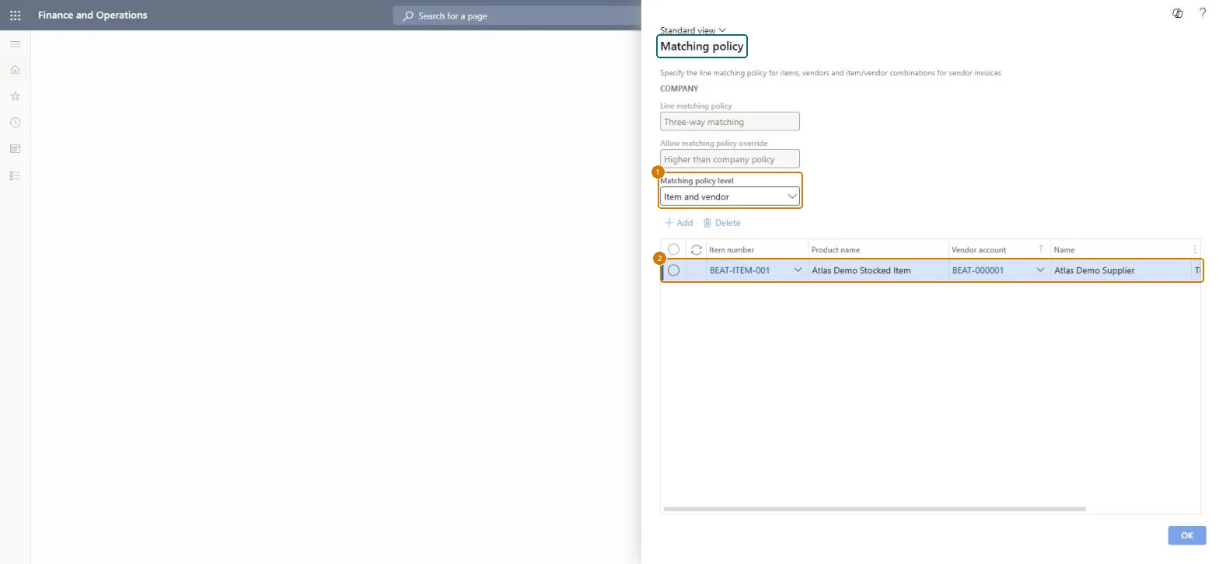Open the BEAT-ITEM-001 item number dropdown
This screenshot has height=564, width=1219.
(798, 270)
